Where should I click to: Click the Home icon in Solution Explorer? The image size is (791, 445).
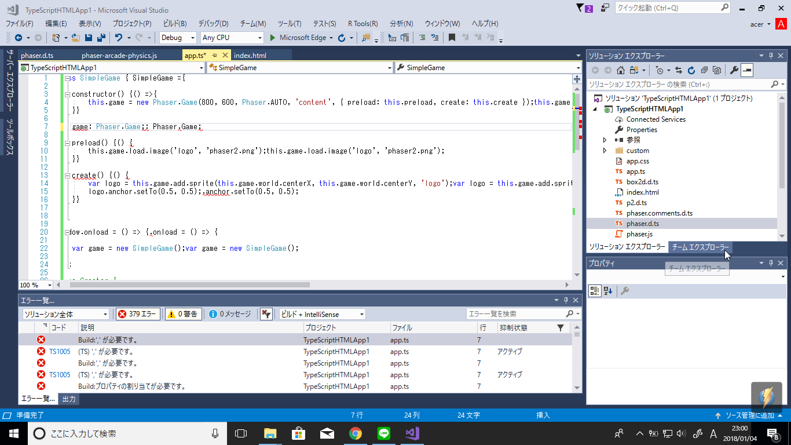(620, 70)
